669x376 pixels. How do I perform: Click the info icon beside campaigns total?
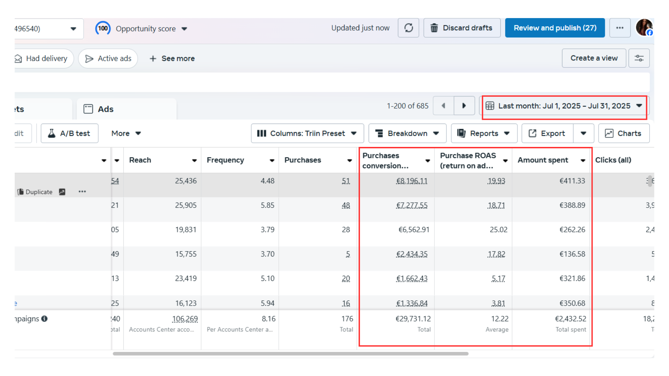point(44,319)
